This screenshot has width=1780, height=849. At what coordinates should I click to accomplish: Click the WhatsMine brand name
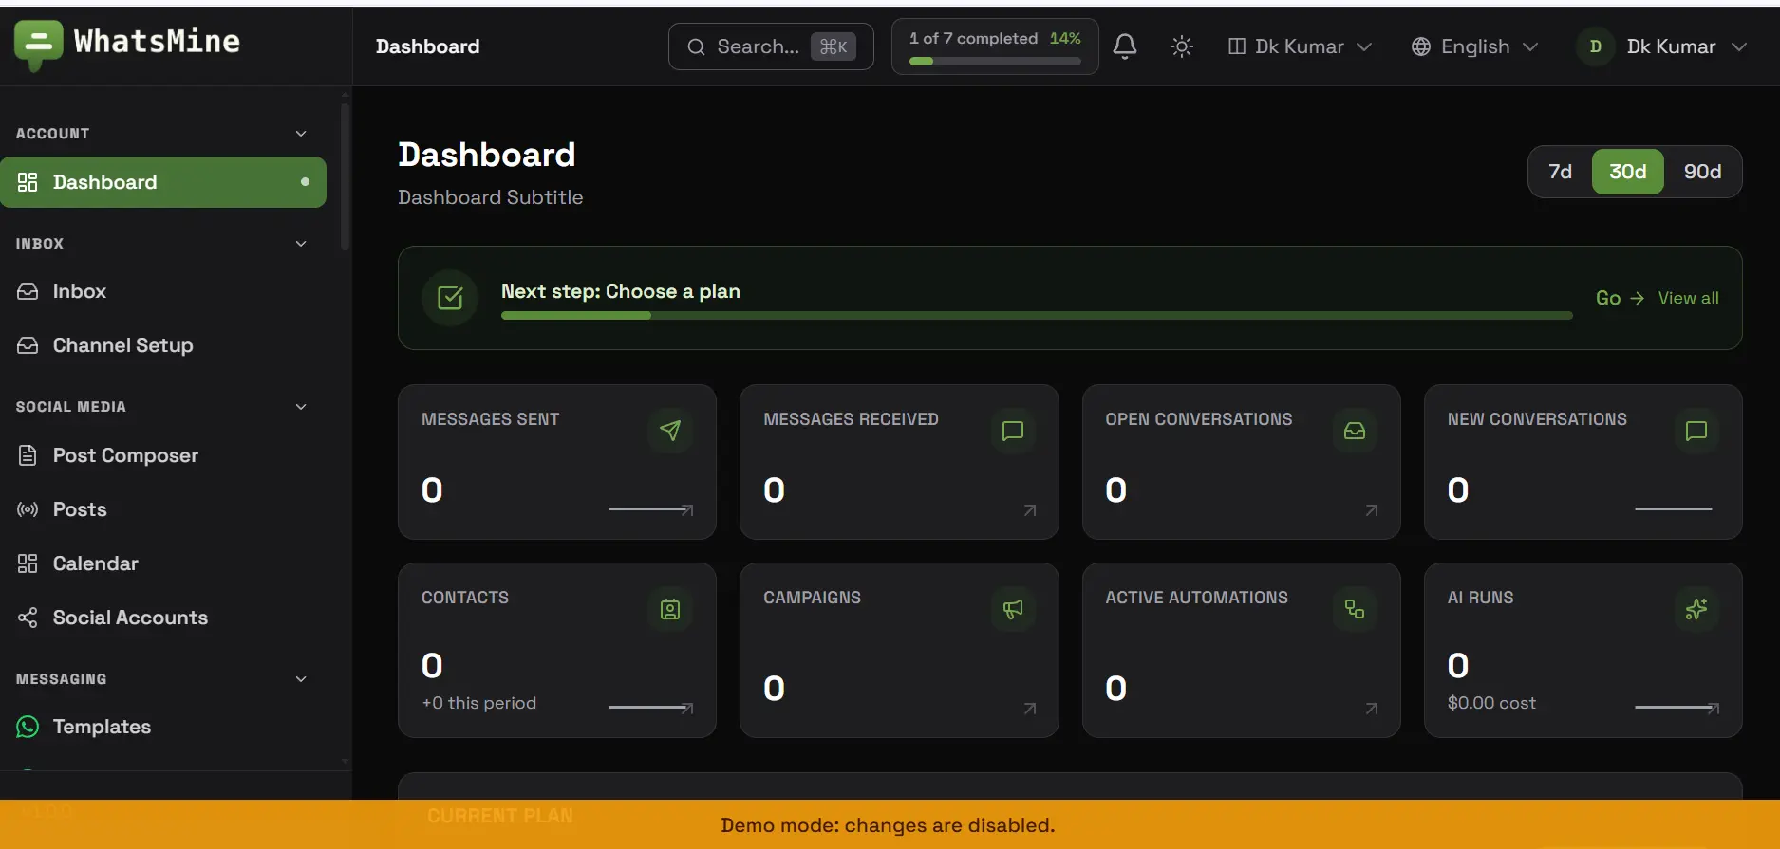click(157, 41)
